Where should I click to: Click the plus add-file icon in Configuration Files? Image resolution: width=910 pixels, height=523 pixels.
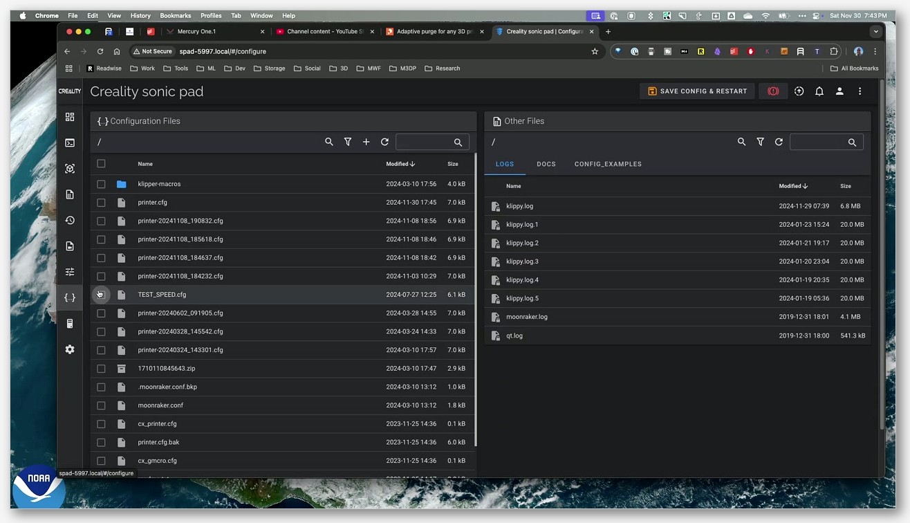[366, 142]
